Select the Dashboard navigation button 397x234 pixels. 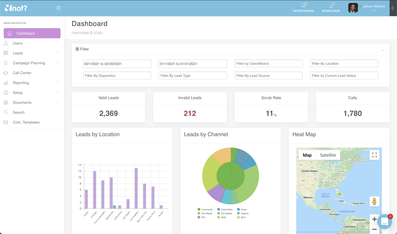click(32, 33)
